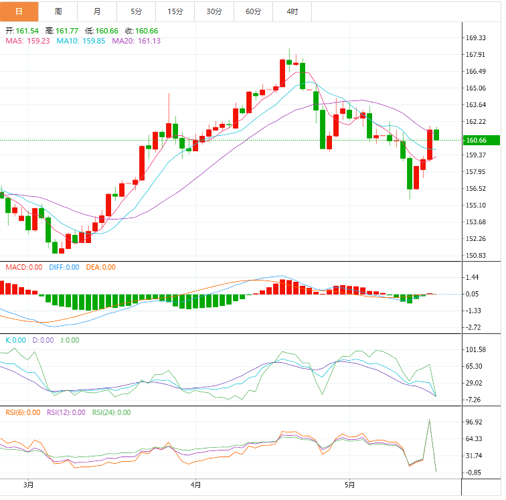The image size is (506, 500).
Task: Click the 4月 date marker on axis
Action: (195, 484)
